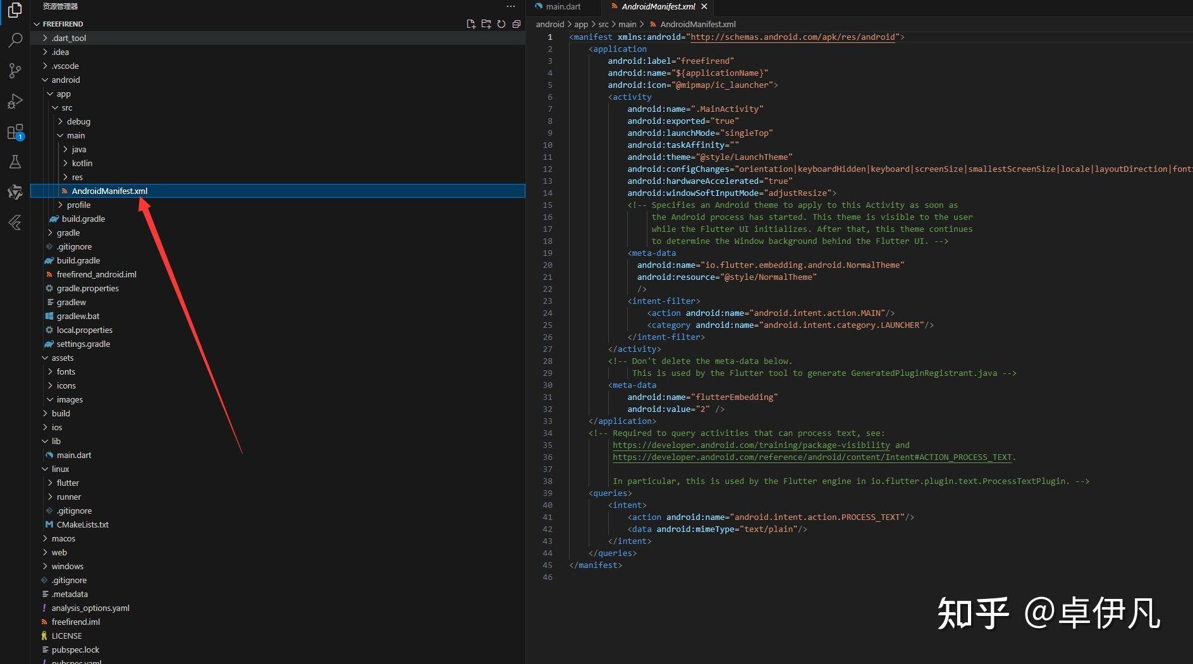Screen dimensions: 1193x664
Task: Collapse the FREEFRIEND root section
Action: coord(278,24)
